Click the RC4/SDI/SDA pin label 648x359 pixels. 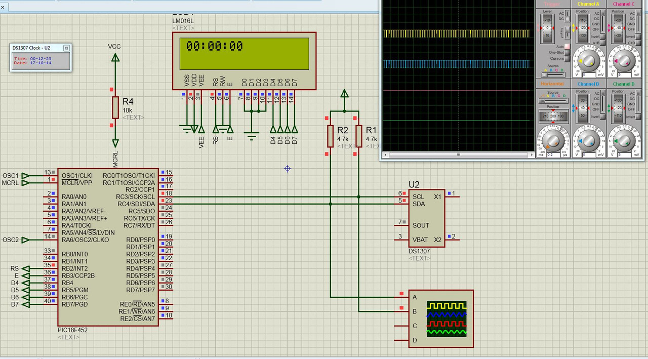pos(136,204)
